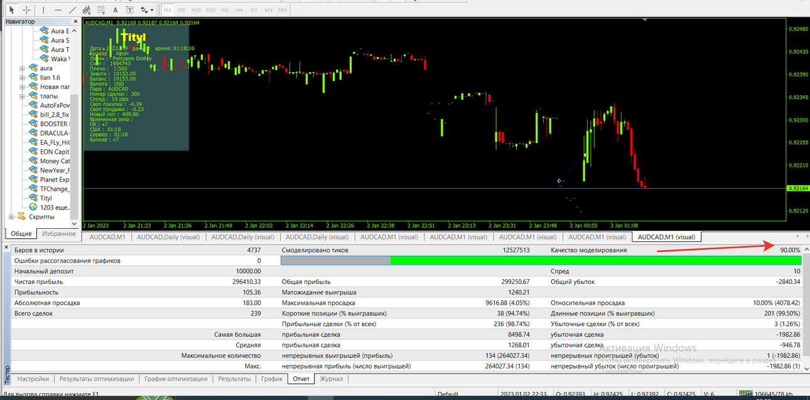Select the cursor arrow tool
Viewport: 810px width, 400px height.
click(11, 10)
